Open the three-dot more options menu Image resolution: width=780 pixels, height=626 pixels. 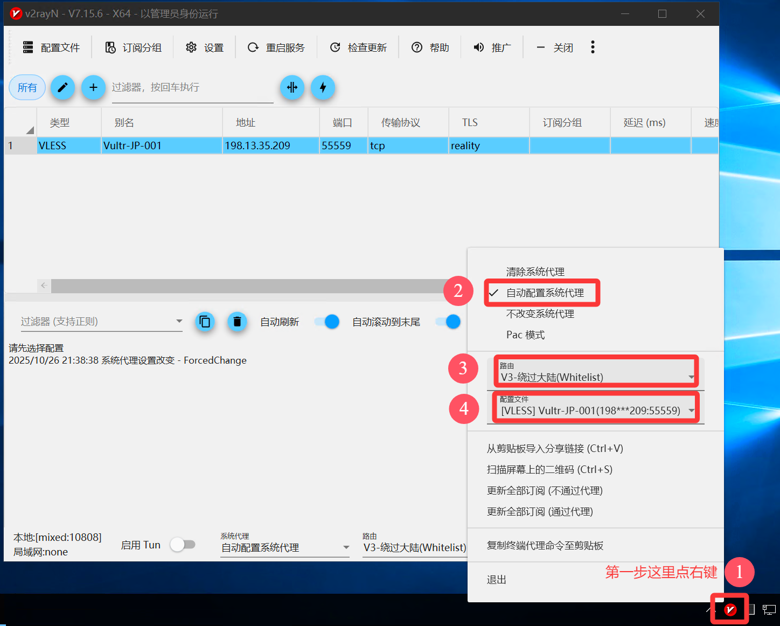pos(593,47)
